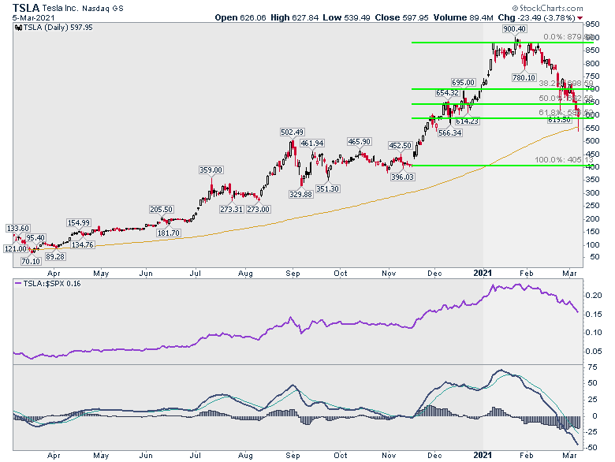Click the 273.00 price label

coord(258,209)
